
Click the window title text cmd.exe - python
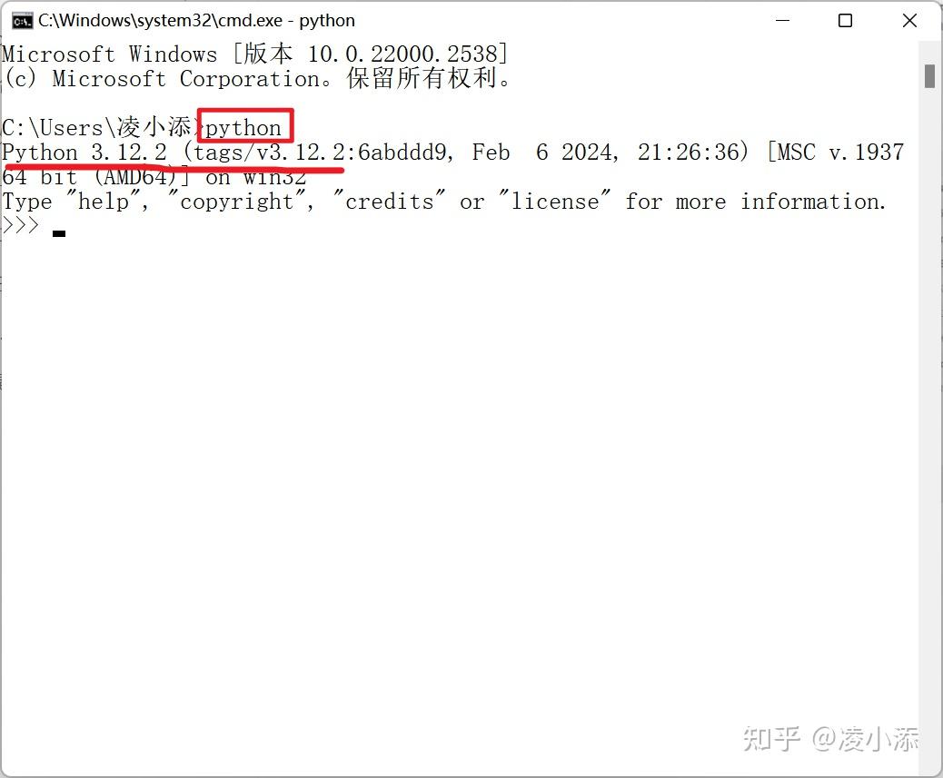tap(196, 21)
